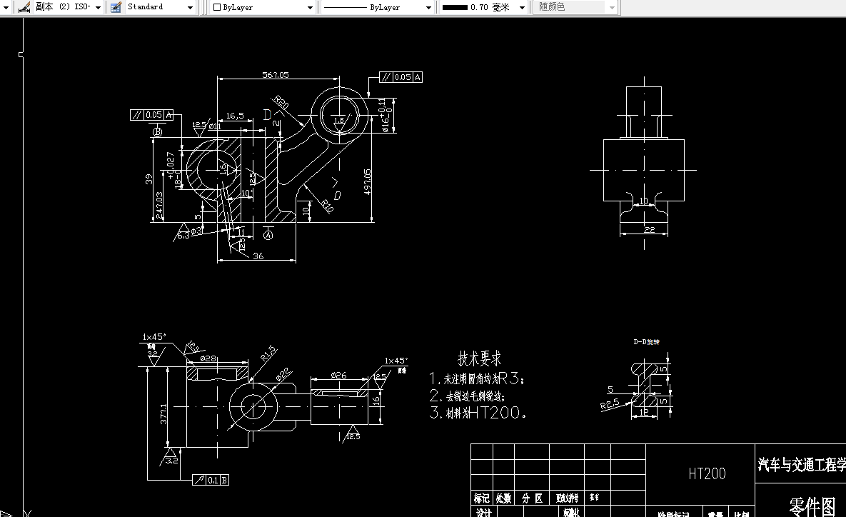846x517 pixels.
Task: Select the ø28 diameter dimension
Action: point(208,358)
